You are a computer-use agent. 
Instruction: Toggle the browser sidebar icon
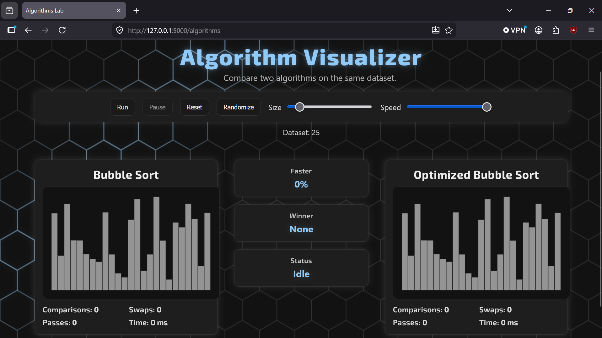click(12, 30)
